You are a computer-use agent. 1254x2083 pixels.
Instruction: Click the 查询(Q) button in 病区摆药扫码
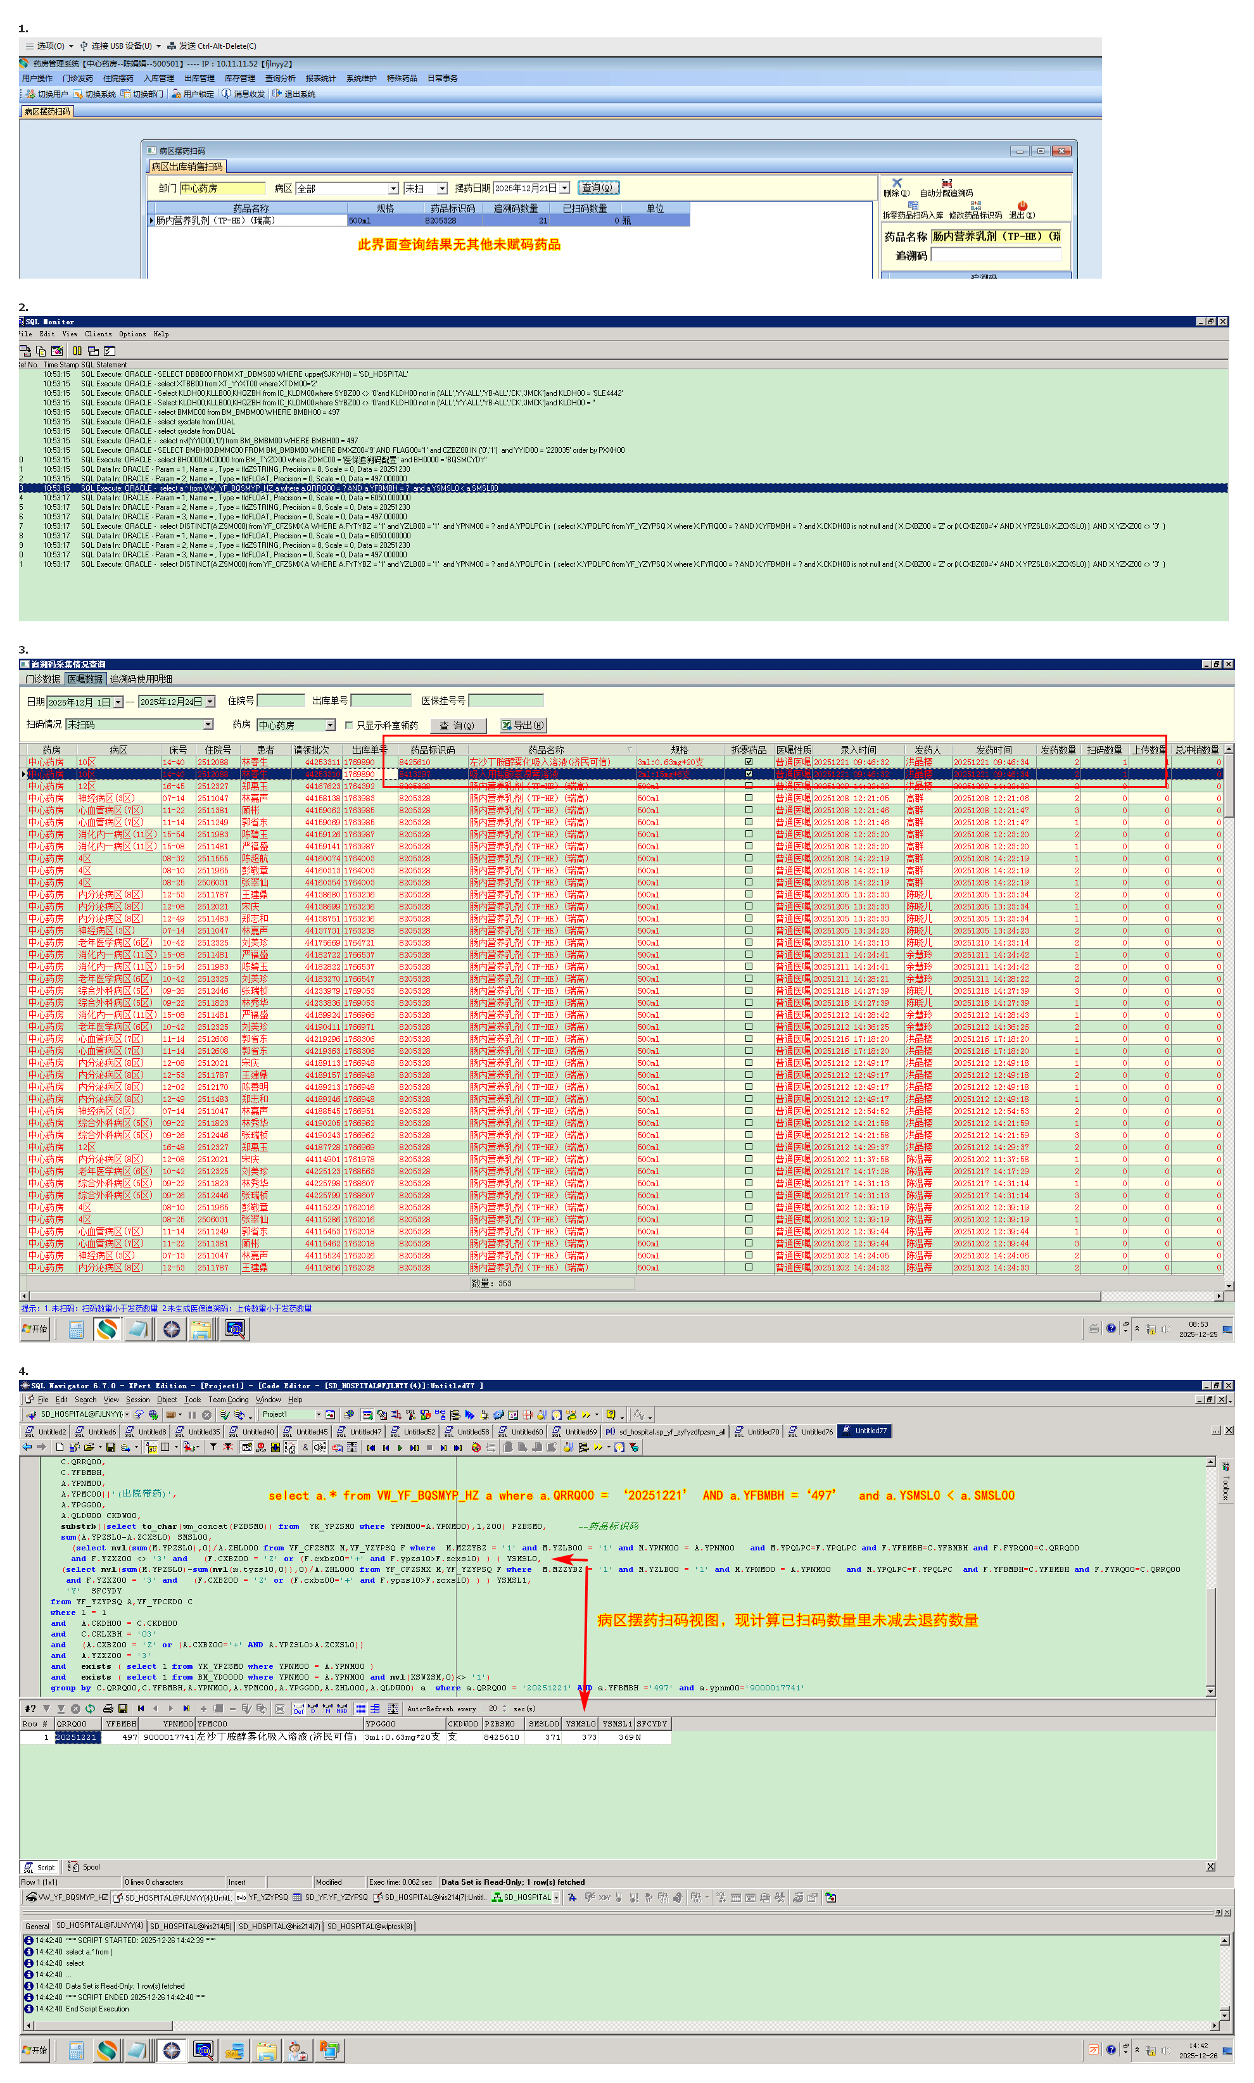point(598,187)
